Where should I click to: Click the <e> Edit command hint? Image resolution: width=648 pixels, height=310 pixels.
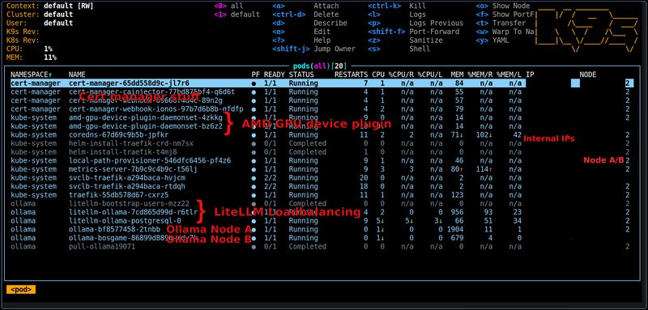click(301, 32)
